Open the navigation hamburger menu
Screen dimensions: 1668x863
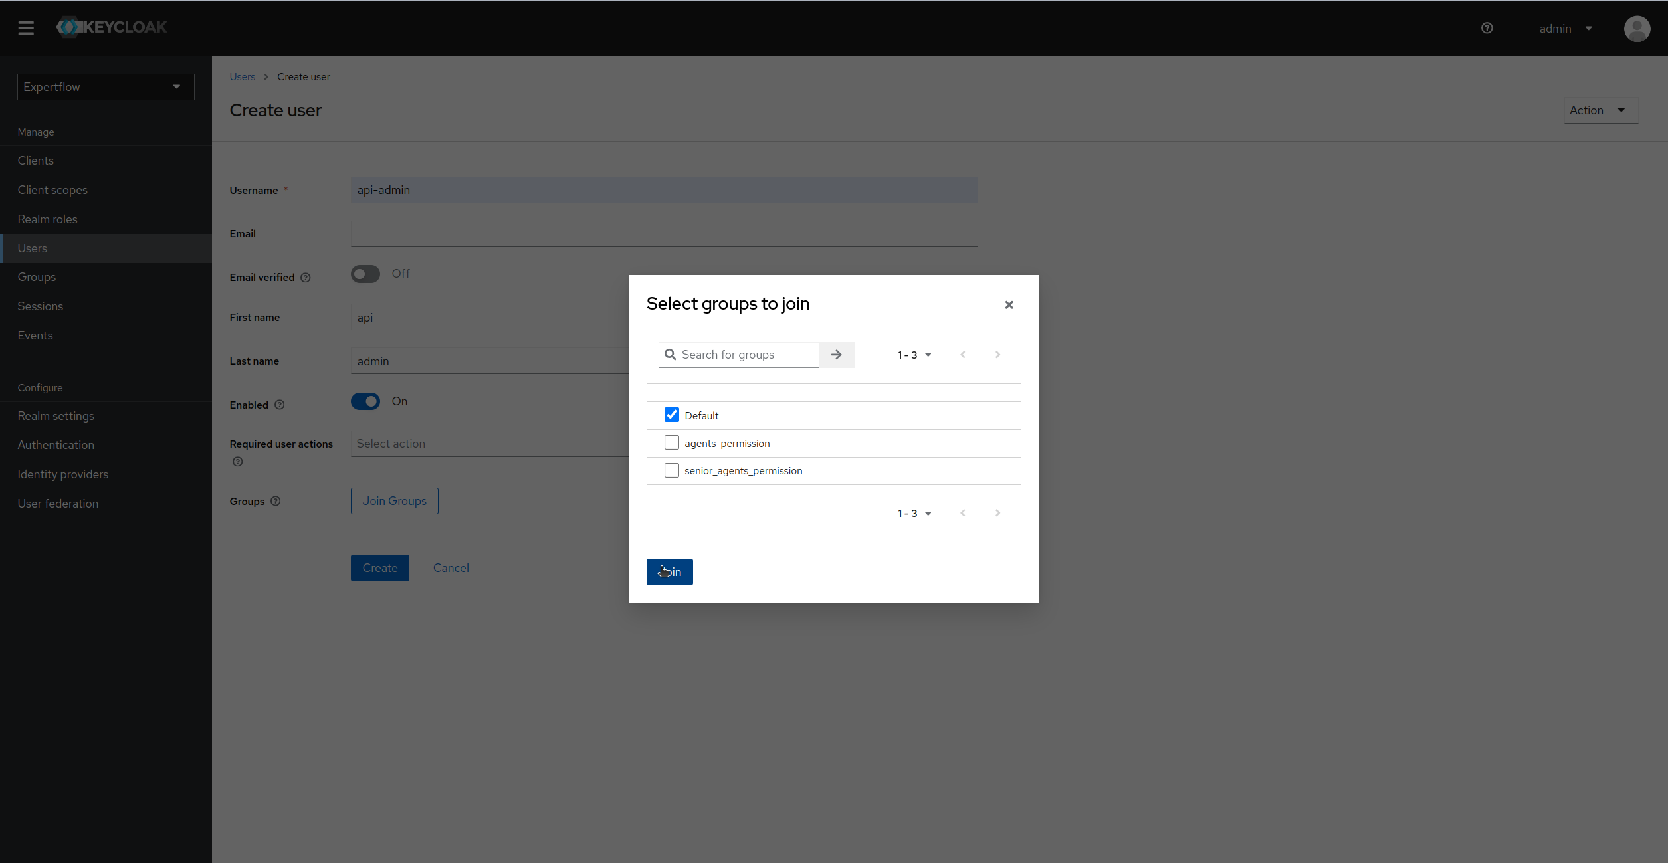26,28
